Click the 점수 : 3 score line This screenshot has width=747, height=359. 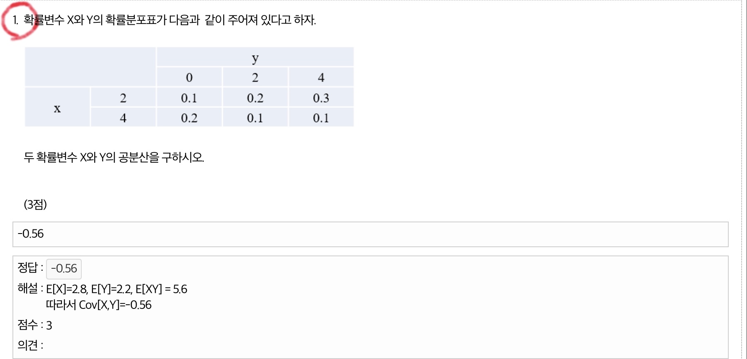coord(35,325)
